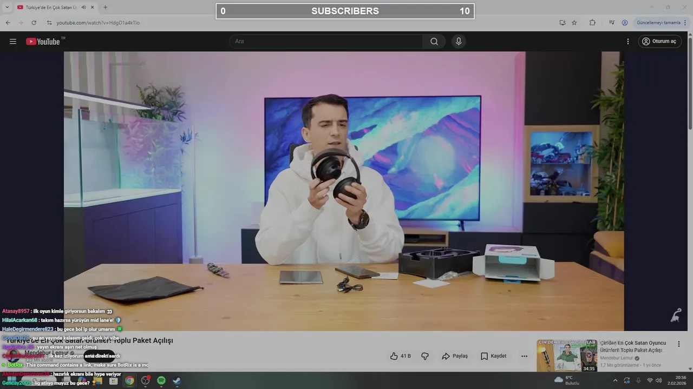Image resolution: width=693 pixels, height=389 pixels.
Task: Open clock and date 20:56 panel
Action: [x=677, y=380]
